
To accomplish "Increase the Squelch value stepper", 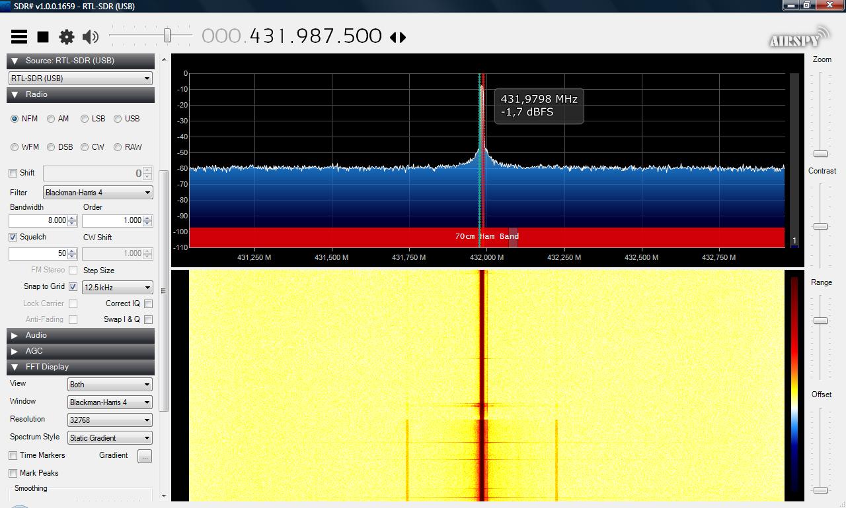I will 73,251.
